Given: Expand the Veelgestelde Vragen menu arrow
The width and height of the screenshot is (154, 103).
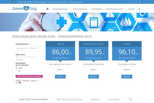Looking at the screenshot, I should tap(124, 9).
